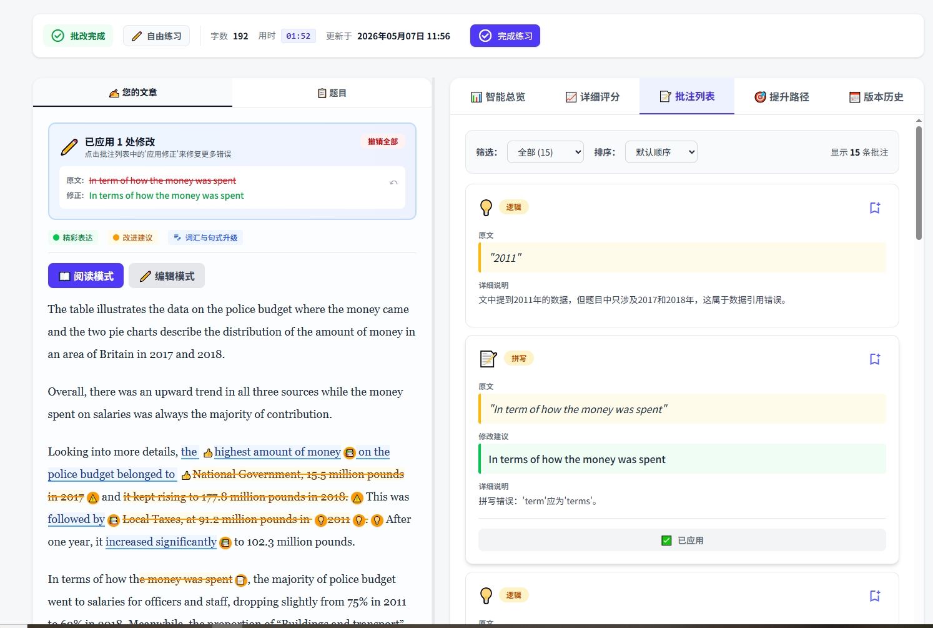Click the "显示 15 条批注" count text
Screen dimensions: 933x628
click(859, 152)
